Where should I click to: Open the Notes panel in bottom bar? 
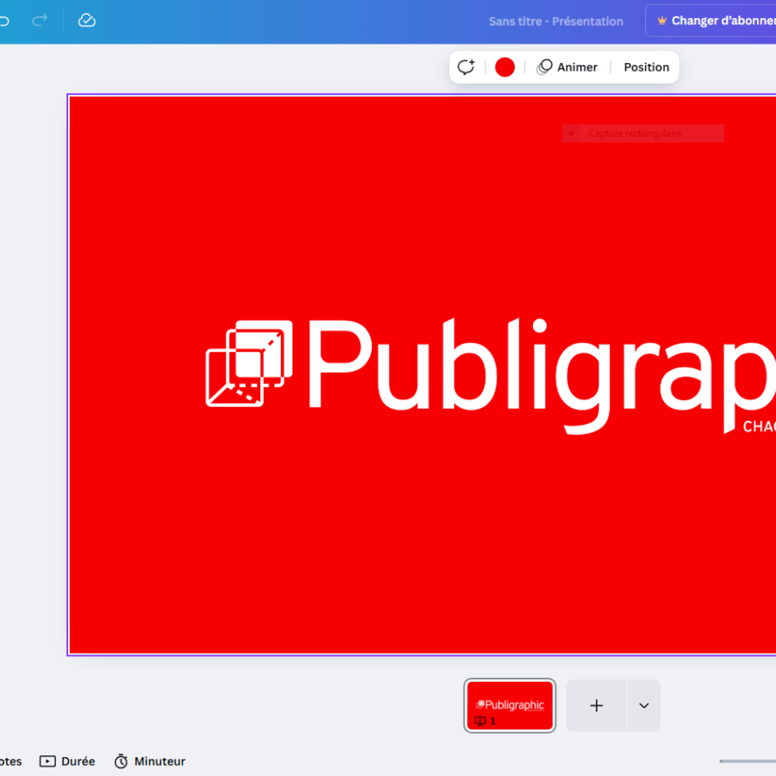point(9,761)
